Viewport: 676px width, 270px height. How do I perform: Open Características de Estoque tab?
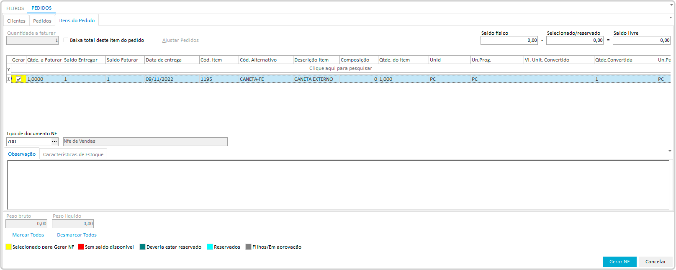73,154
